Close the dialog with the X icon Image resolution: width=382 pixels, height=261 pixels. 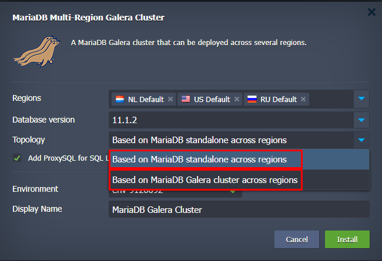pyautogui.click(x=371, y=12)
